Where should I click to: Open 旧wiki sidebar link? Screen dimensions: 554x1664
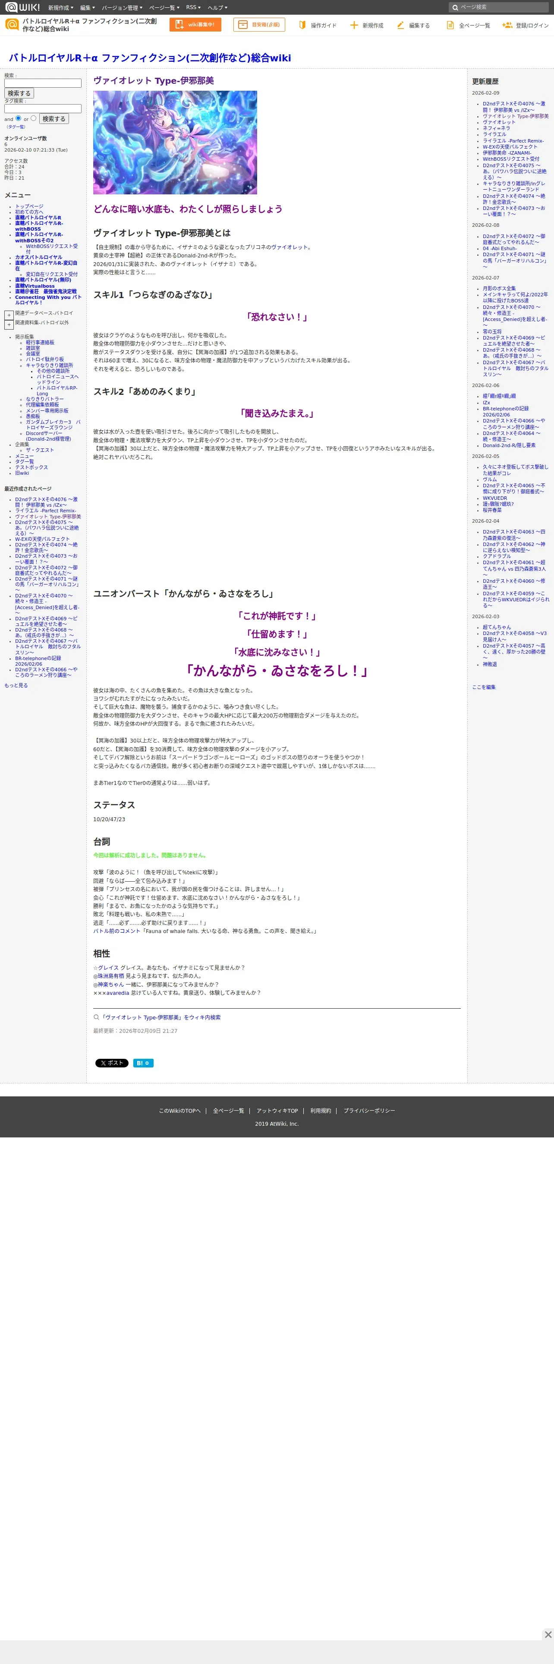tap(22, 473)
